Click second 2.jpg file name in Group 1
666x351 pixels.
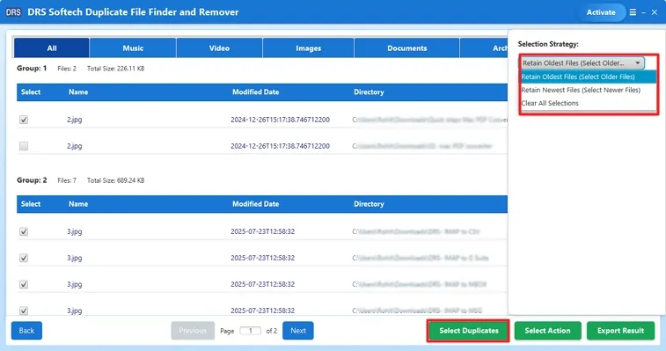[x=74, y=146]
